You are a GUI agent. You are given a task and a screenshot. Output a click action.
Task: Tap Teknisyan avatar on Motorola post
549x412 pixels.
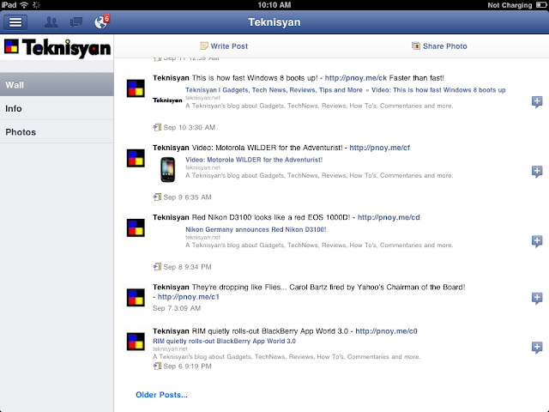click(136, 158)
